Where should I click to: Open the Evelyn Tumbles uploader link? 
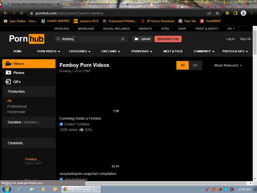click(77, 124)
